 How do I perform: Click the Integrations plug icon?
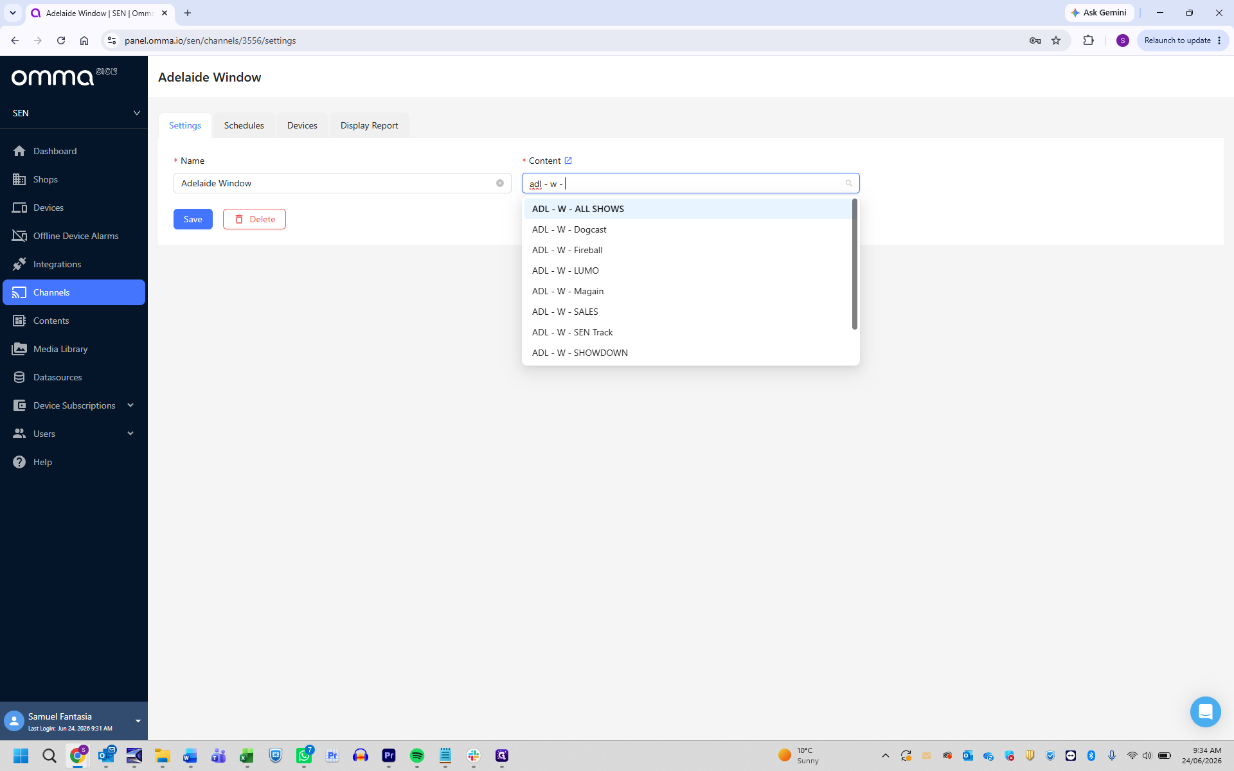point(19,264)
